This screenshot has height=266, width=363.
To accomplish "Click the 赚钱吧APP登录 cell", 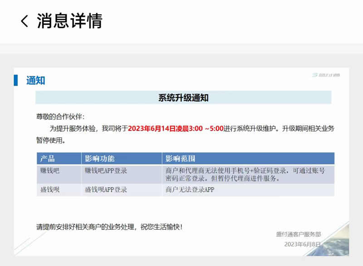I will tap(122, 174).
